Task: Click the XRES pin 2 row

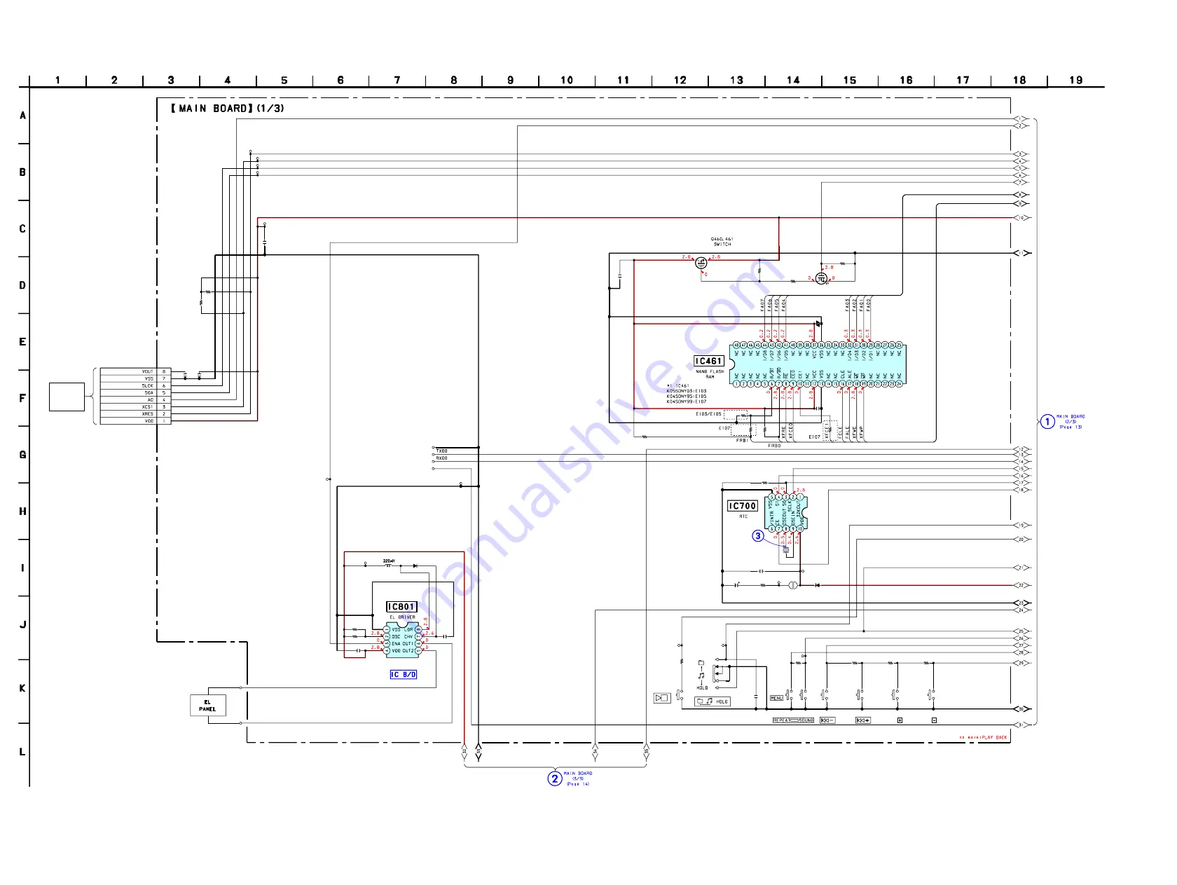Action: (x=136, y=414)
